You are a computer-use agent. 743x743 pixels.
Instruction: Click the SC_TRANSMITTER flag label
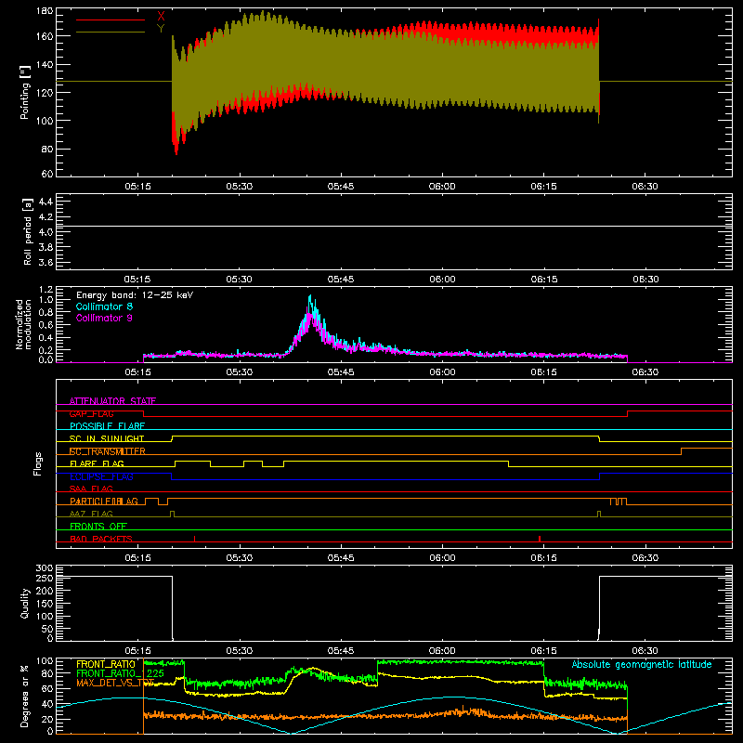pos(108,451)
